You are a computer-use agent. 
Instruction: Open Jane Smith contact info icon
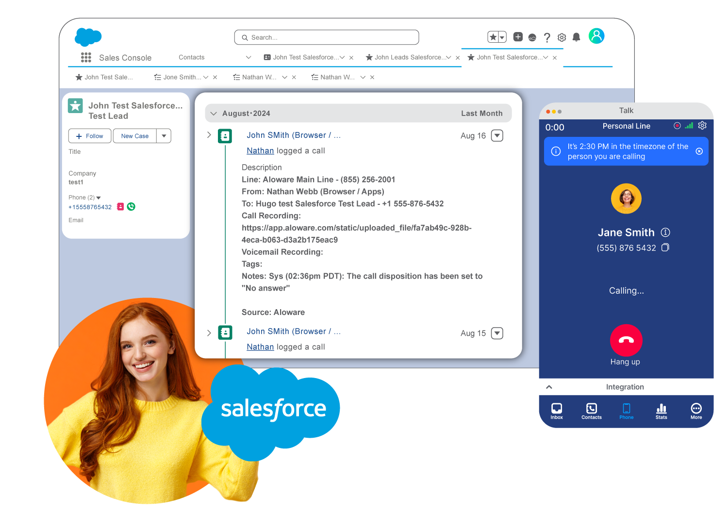(665, 232)
